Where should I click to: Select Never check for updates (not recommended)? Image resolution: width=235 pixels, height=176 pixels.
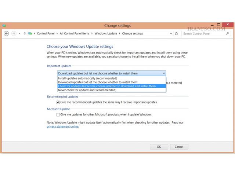pyautogui.click(x=112, y=90)
